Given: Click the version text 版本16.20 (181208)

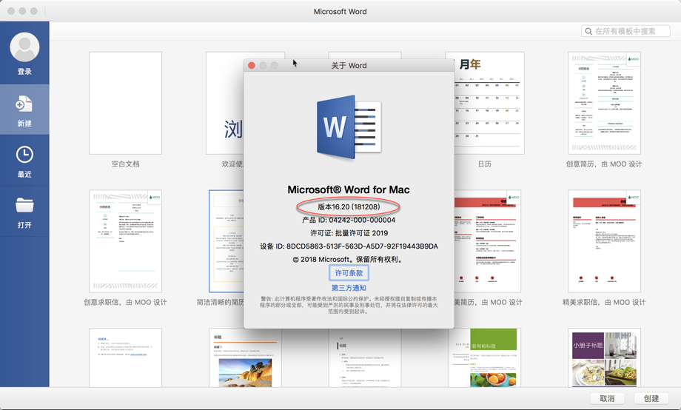Looking at the screenshot, I should pyautogui.click(x=349, y=206).
